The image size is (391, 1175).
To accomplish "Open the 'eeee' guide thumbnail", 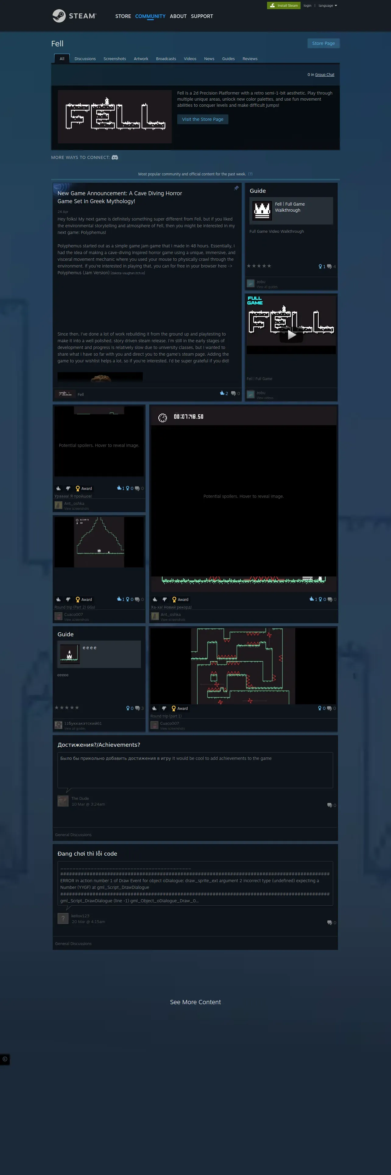I will (70, 654).
